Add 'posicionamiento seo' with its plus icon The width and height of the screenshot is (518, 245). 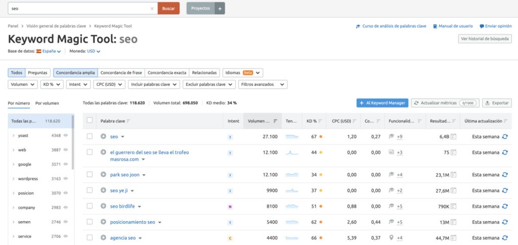click(x=103, y=222)
